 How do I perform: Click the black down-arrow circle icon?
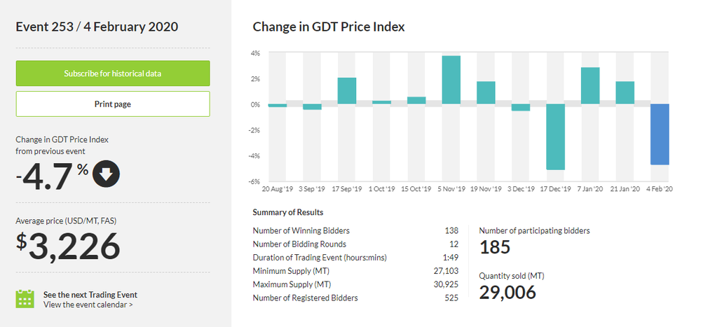pyautogui.click(x=106, y=174)
